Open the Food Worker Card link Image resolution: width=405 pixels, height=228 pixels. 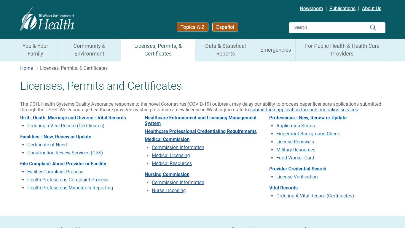click(x=295, y=158)
